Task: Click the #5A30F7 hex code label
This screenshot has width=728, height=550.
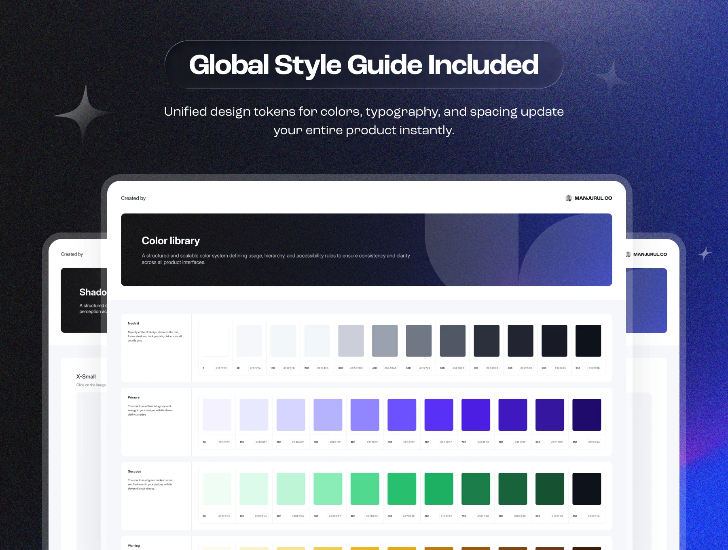Action: pos(446,442)
